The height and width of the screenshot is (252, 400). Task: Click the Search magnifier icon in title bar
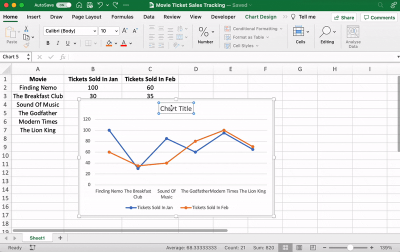coord(380,5)
